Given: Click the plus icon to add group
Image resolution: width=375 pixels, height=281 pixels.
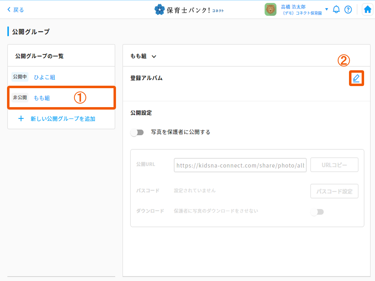Looking at the screenshot, I should tap(21, 119).
